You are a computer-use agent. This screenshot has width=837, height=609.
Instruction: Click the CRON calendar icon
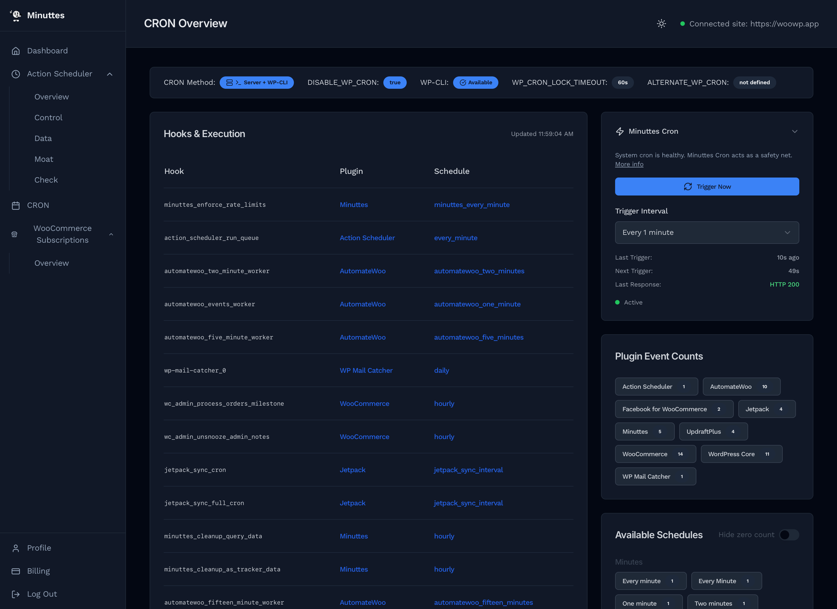pos(15,205)
